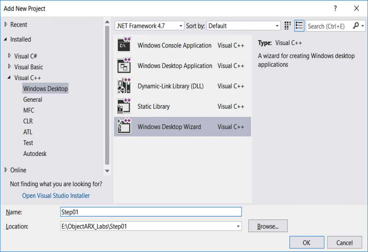Switch to medium icons list view
This screenshot has height=252, width=368.
coord(299,26)
